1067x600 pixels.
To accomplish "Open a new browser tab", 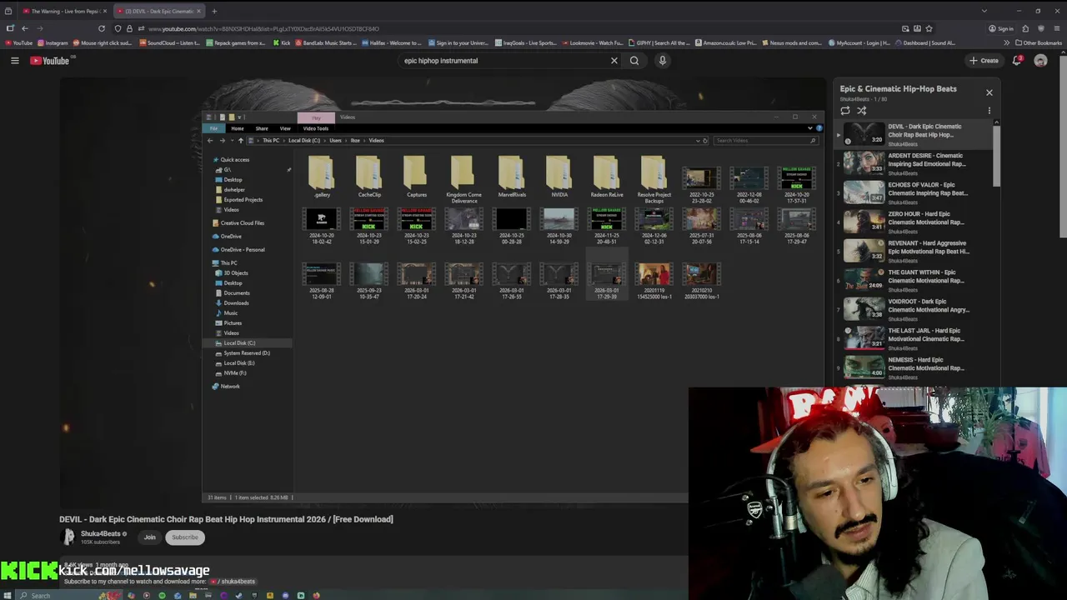I will click(214, 11).
